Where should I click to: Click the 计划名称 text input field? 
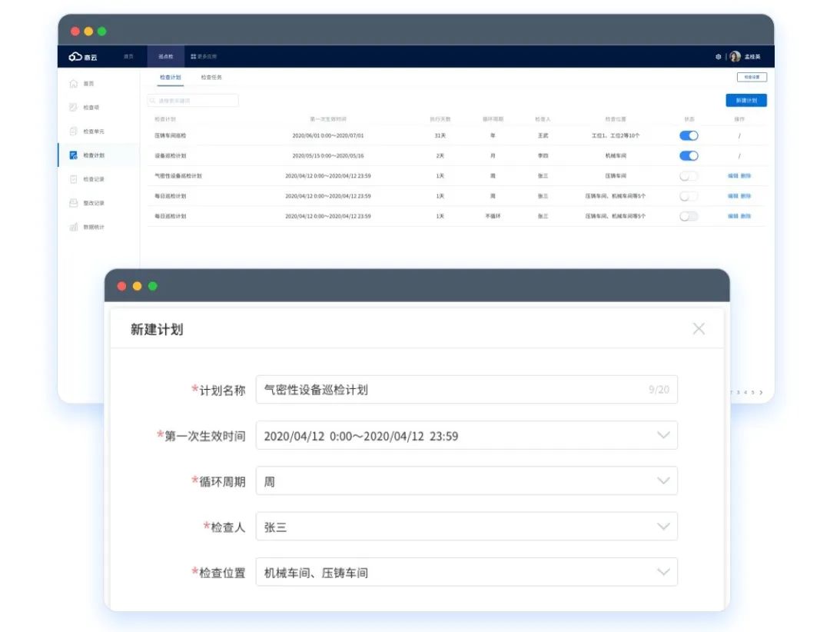453,390
